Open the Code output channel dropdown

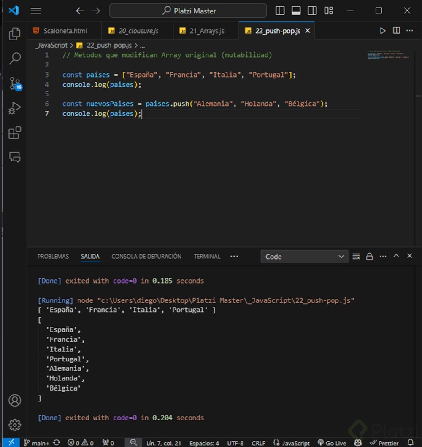click(304, 257)
